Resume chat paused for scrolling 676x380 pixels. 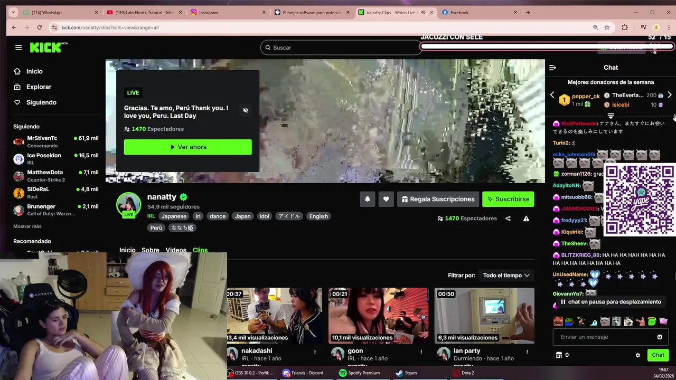[610, 302]
